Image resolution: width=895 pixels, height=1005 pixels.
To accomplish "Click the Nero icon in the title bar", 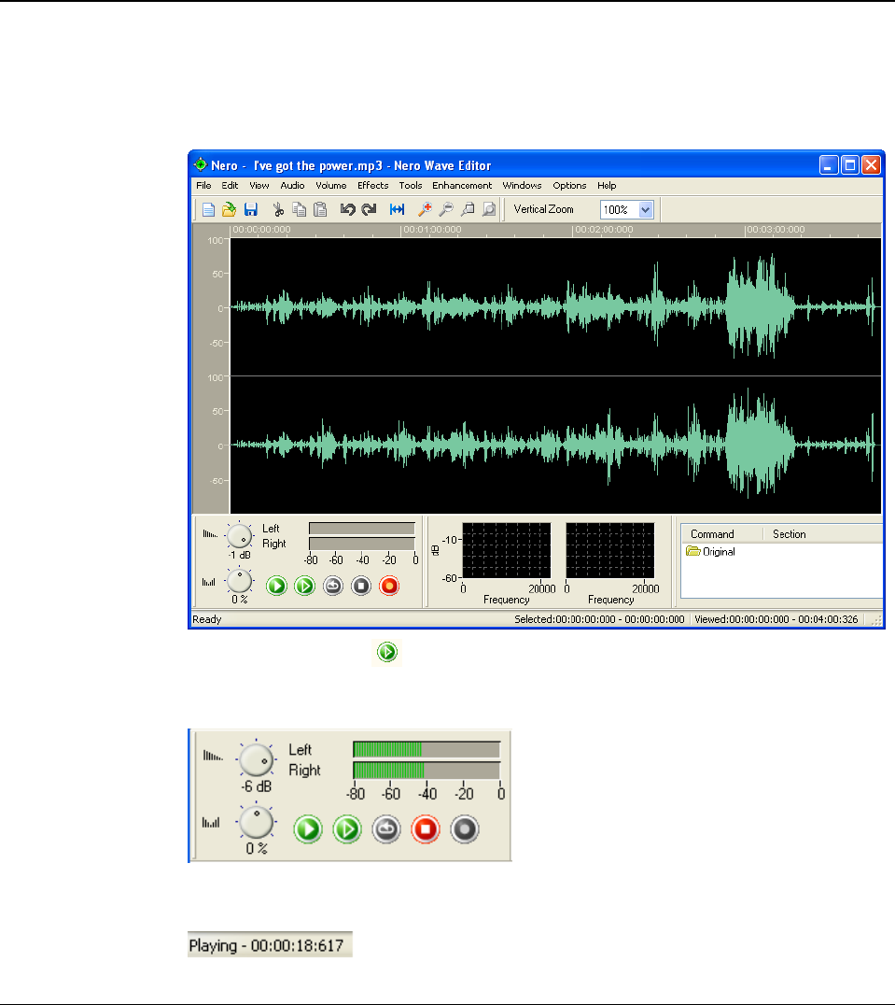I will [201, 164].
